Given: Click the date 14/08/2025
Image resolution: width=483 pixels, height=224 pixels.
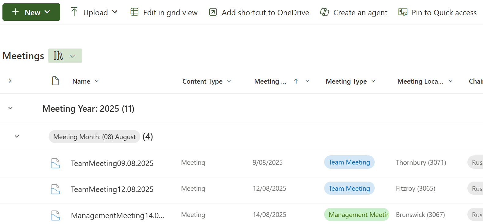Looking at the screenshot, I should [269, 215].
